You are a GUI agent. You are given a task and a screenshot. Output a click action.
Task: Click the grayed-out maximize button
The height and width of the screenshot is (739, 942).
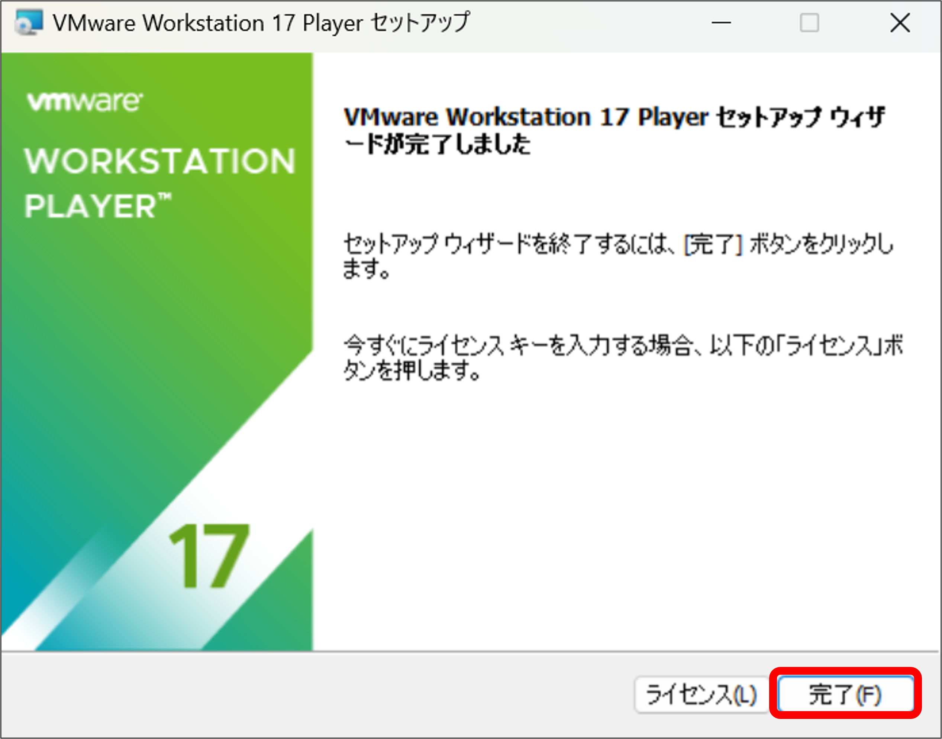[x=809, y=23]
